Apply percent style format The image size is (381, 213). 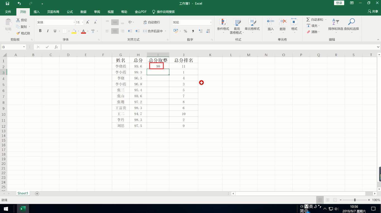click(x=185, y=31)
